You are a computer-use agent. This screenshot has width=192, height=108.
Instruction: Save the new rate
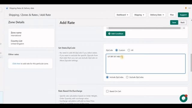[x=174, y=22]
